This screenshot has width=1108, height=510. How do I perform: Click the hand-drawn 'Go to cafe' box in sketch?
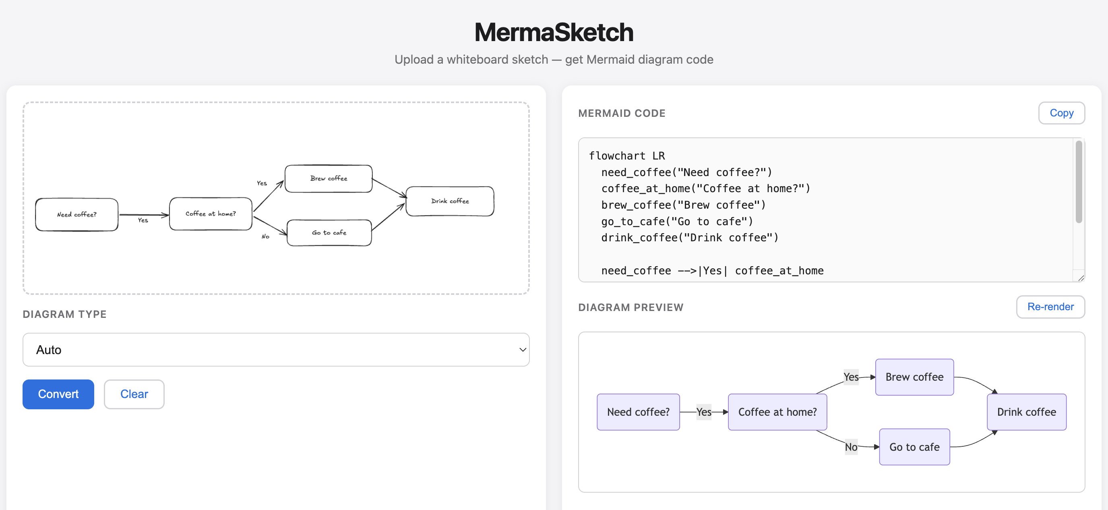point(329,232)
